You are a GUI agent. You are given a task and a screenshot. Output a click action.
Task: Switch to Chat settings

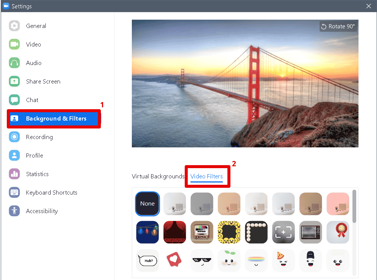(32, 100)
